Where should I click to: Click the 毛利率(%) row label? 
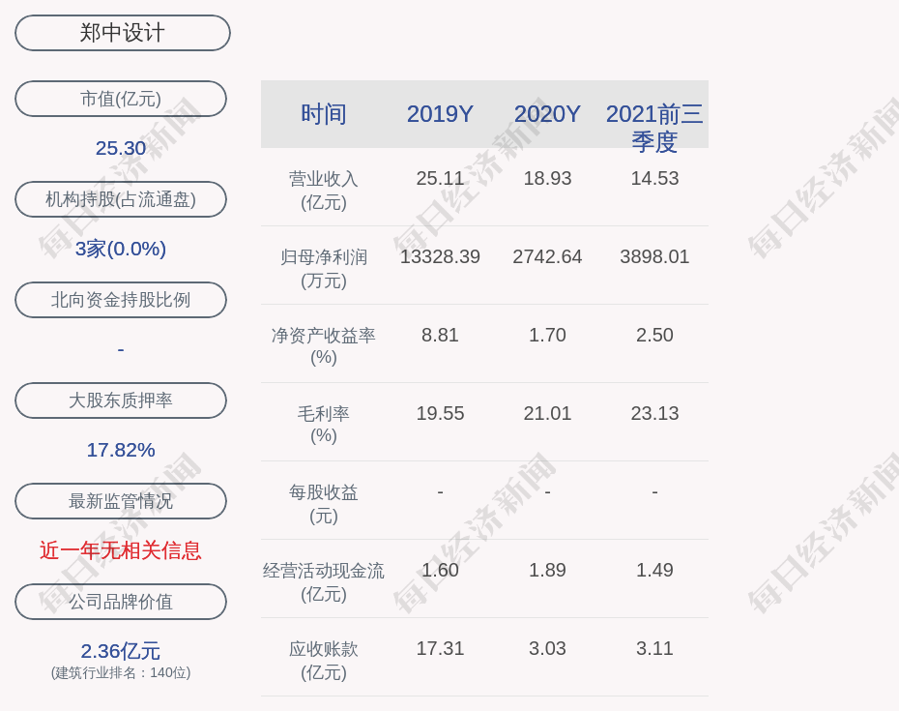(324, 424)
